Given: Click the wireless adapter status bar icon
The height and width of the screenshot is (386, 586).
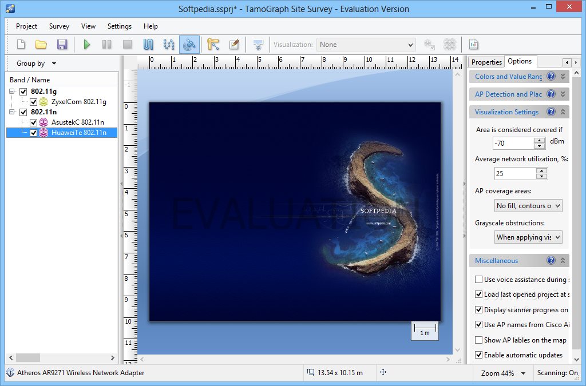Looking at the screenshot, I should [10, 372].
